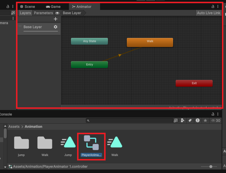Screen dimensions: 226x173
Task: Toggle the Favorites star icon
Action: pyautogui.click(x=205, y=120)
